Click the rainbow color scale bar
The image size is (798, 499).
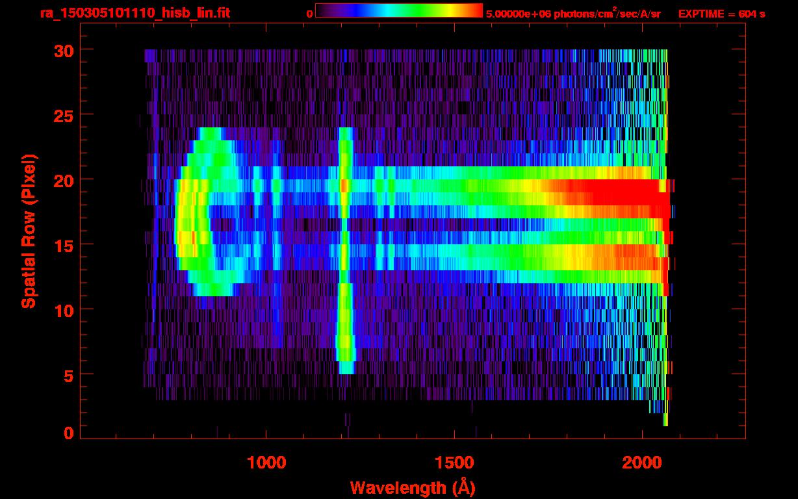point(399,10)
